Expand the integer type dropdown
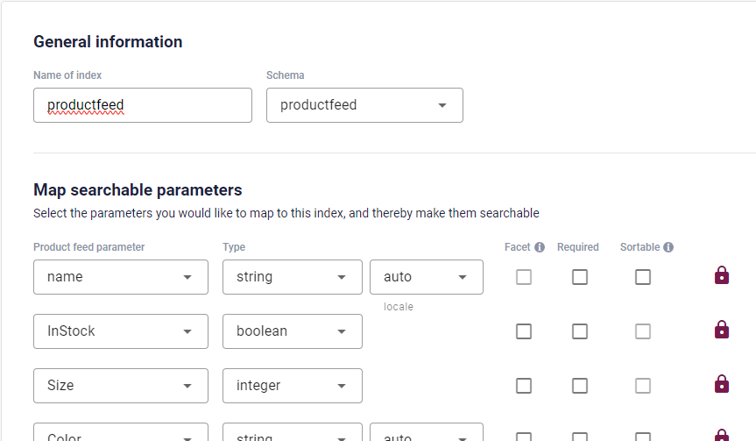Viewport: 756px width, 441px height. (293, 386)
